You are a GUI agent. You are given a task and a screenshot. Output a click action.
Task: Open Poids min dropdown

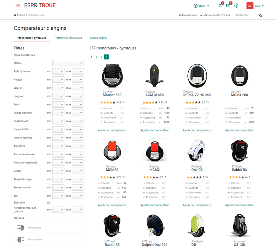pyautogui.click(x=58, y=105)
